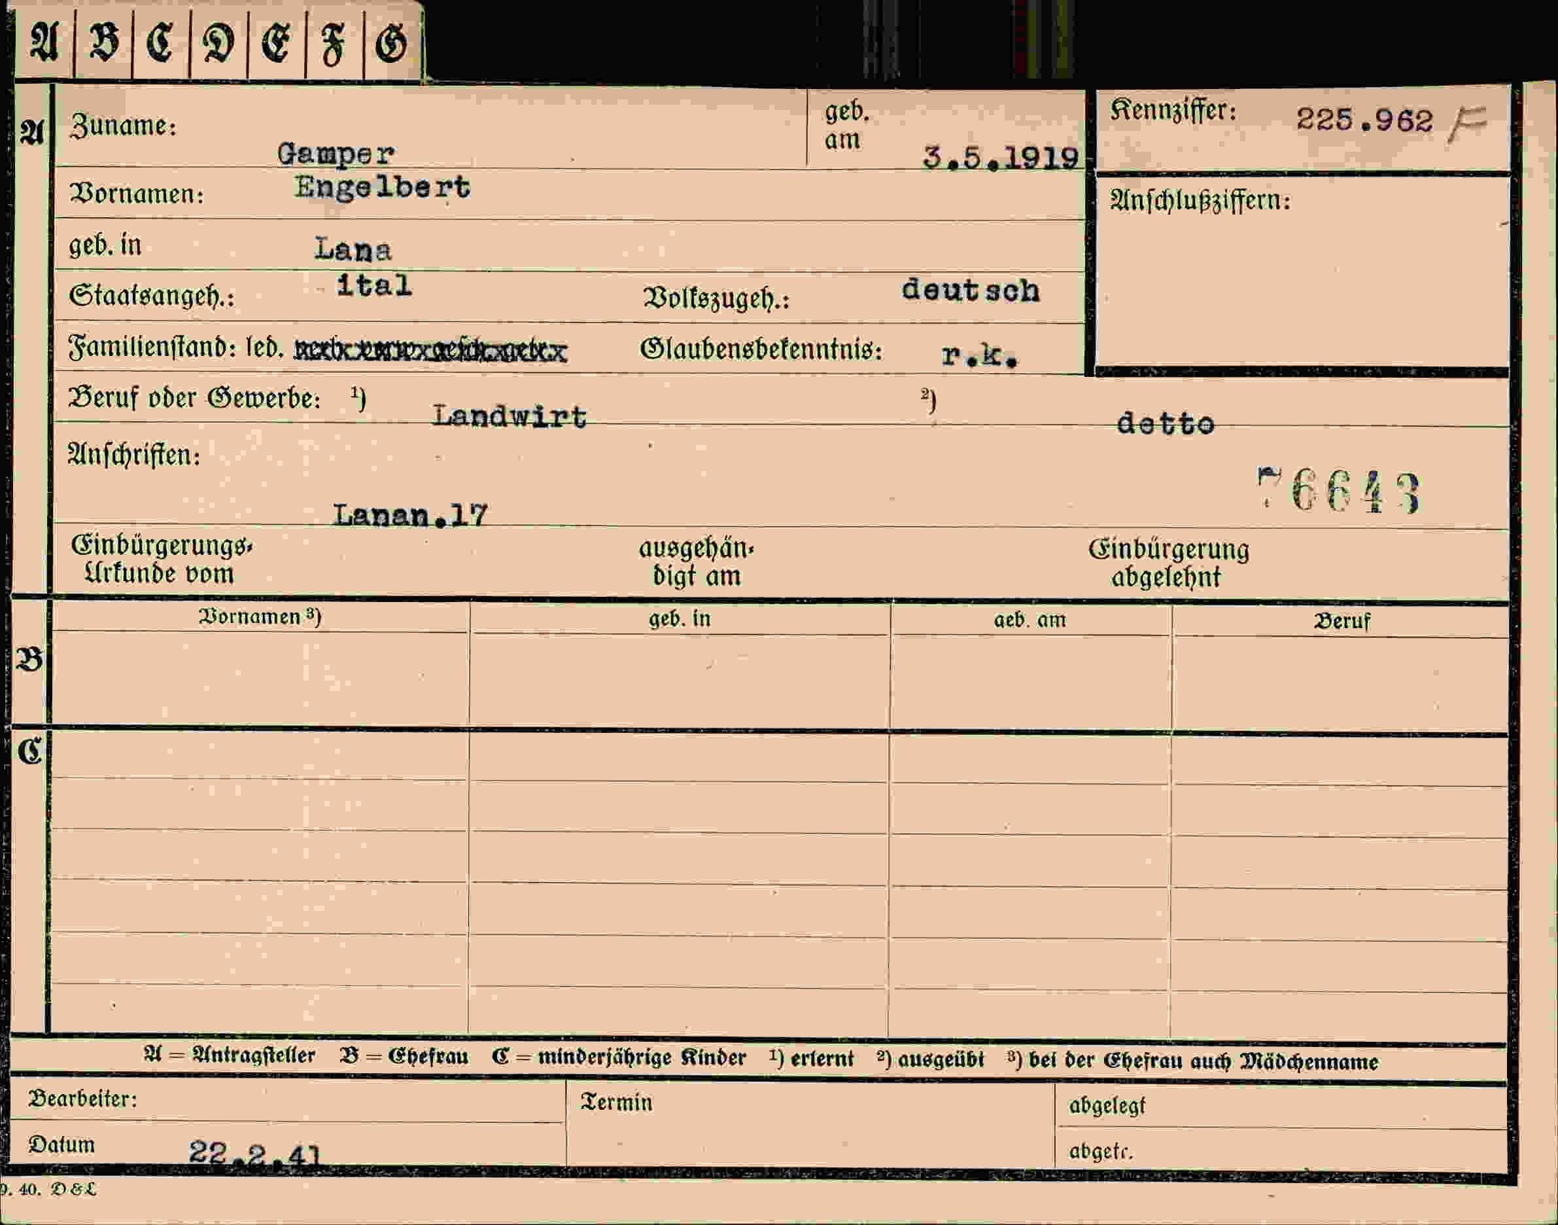Click the typed birthplace 'Lana'
The width and height of the screenshot is (1558, 1225).
tap(353, 249)
